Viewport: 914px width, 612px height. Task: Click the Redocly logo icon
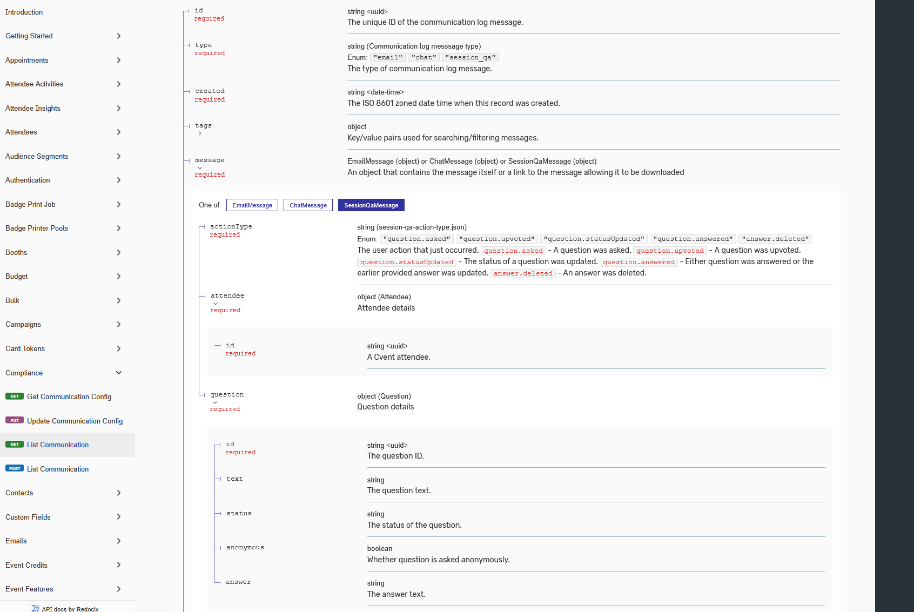pos(35,608)
